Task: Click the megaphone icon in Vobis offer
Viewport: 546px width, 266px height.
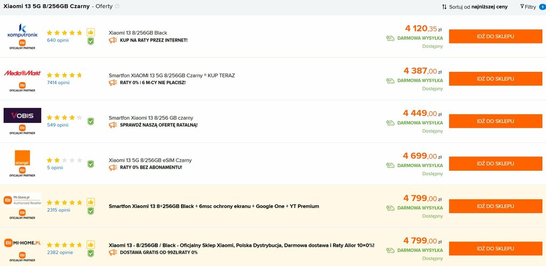Action: tap(113, 125)
